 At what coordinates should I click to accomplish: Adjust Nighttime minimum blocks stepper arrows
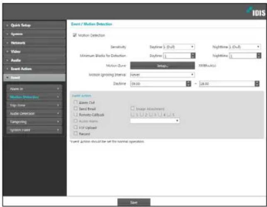[259, 56]
